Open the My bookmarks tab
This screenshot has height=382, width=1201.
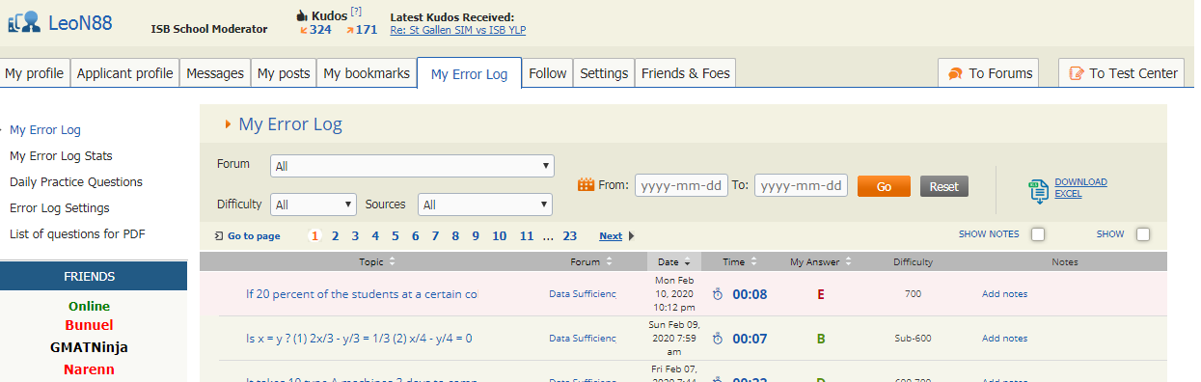click(x=367, y=73)
